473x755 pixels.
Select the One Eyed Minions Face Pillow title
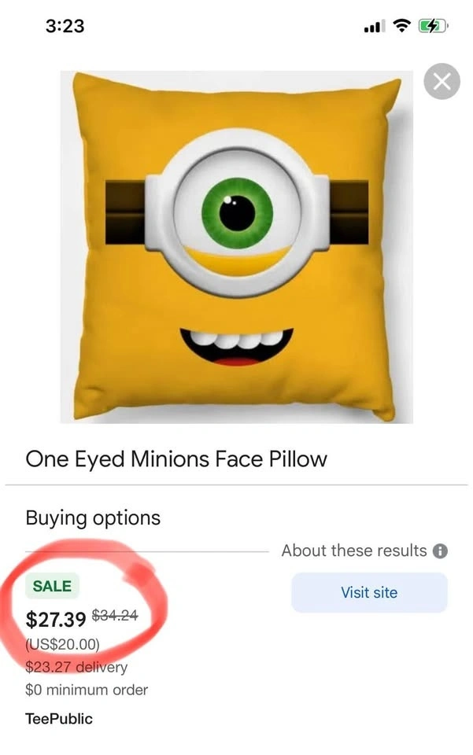(x=176, y=459)
